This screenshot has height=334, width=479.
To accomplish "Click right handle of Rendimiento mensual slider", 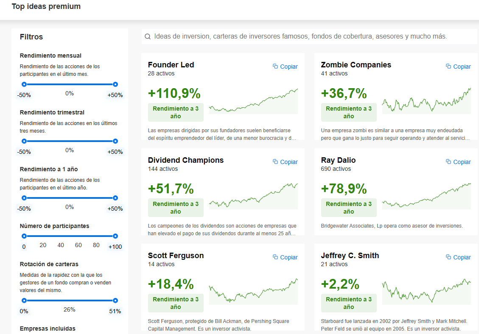I will point(115,84).
